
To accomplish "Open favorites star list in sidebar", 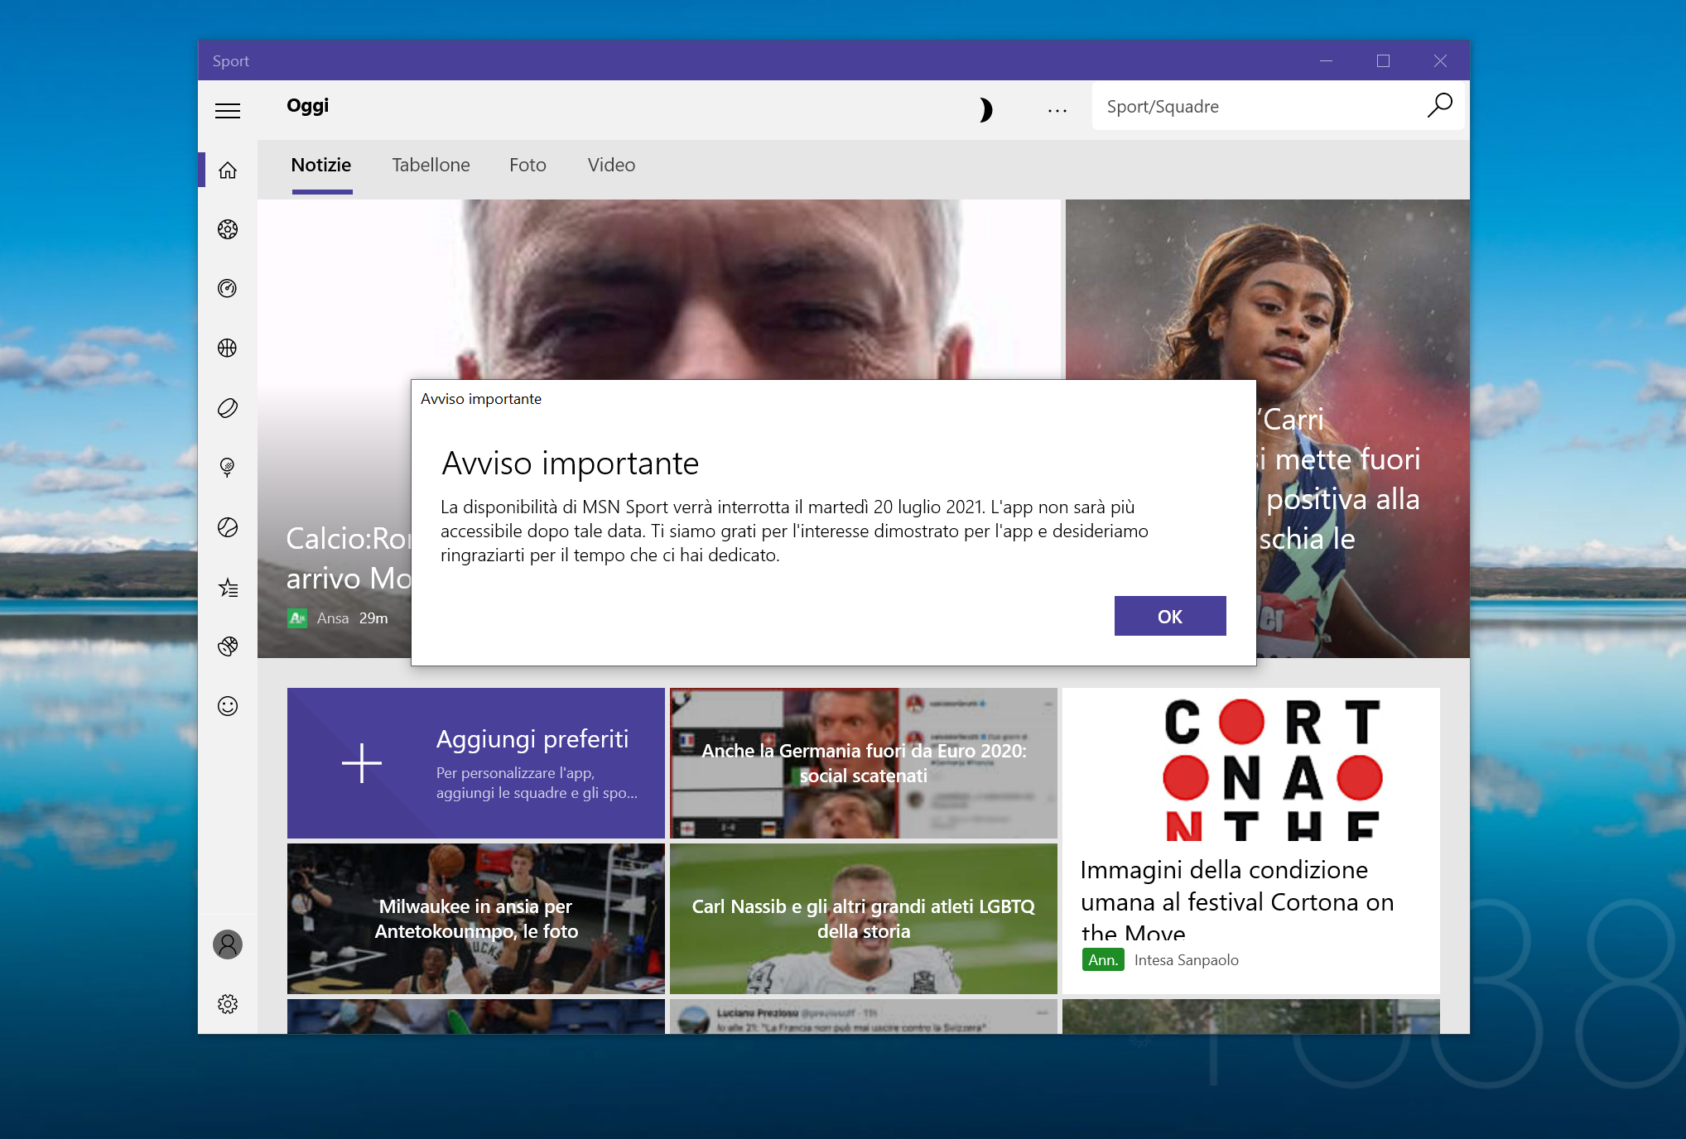I will click(228, 588).
